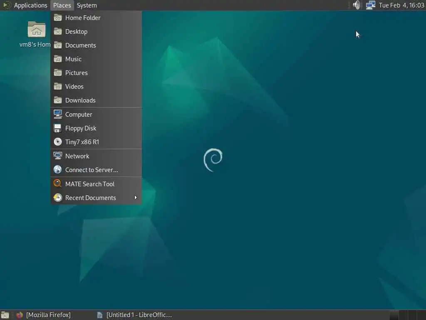
Task: Launch MATE Search Tool
Action: (96, 184)
